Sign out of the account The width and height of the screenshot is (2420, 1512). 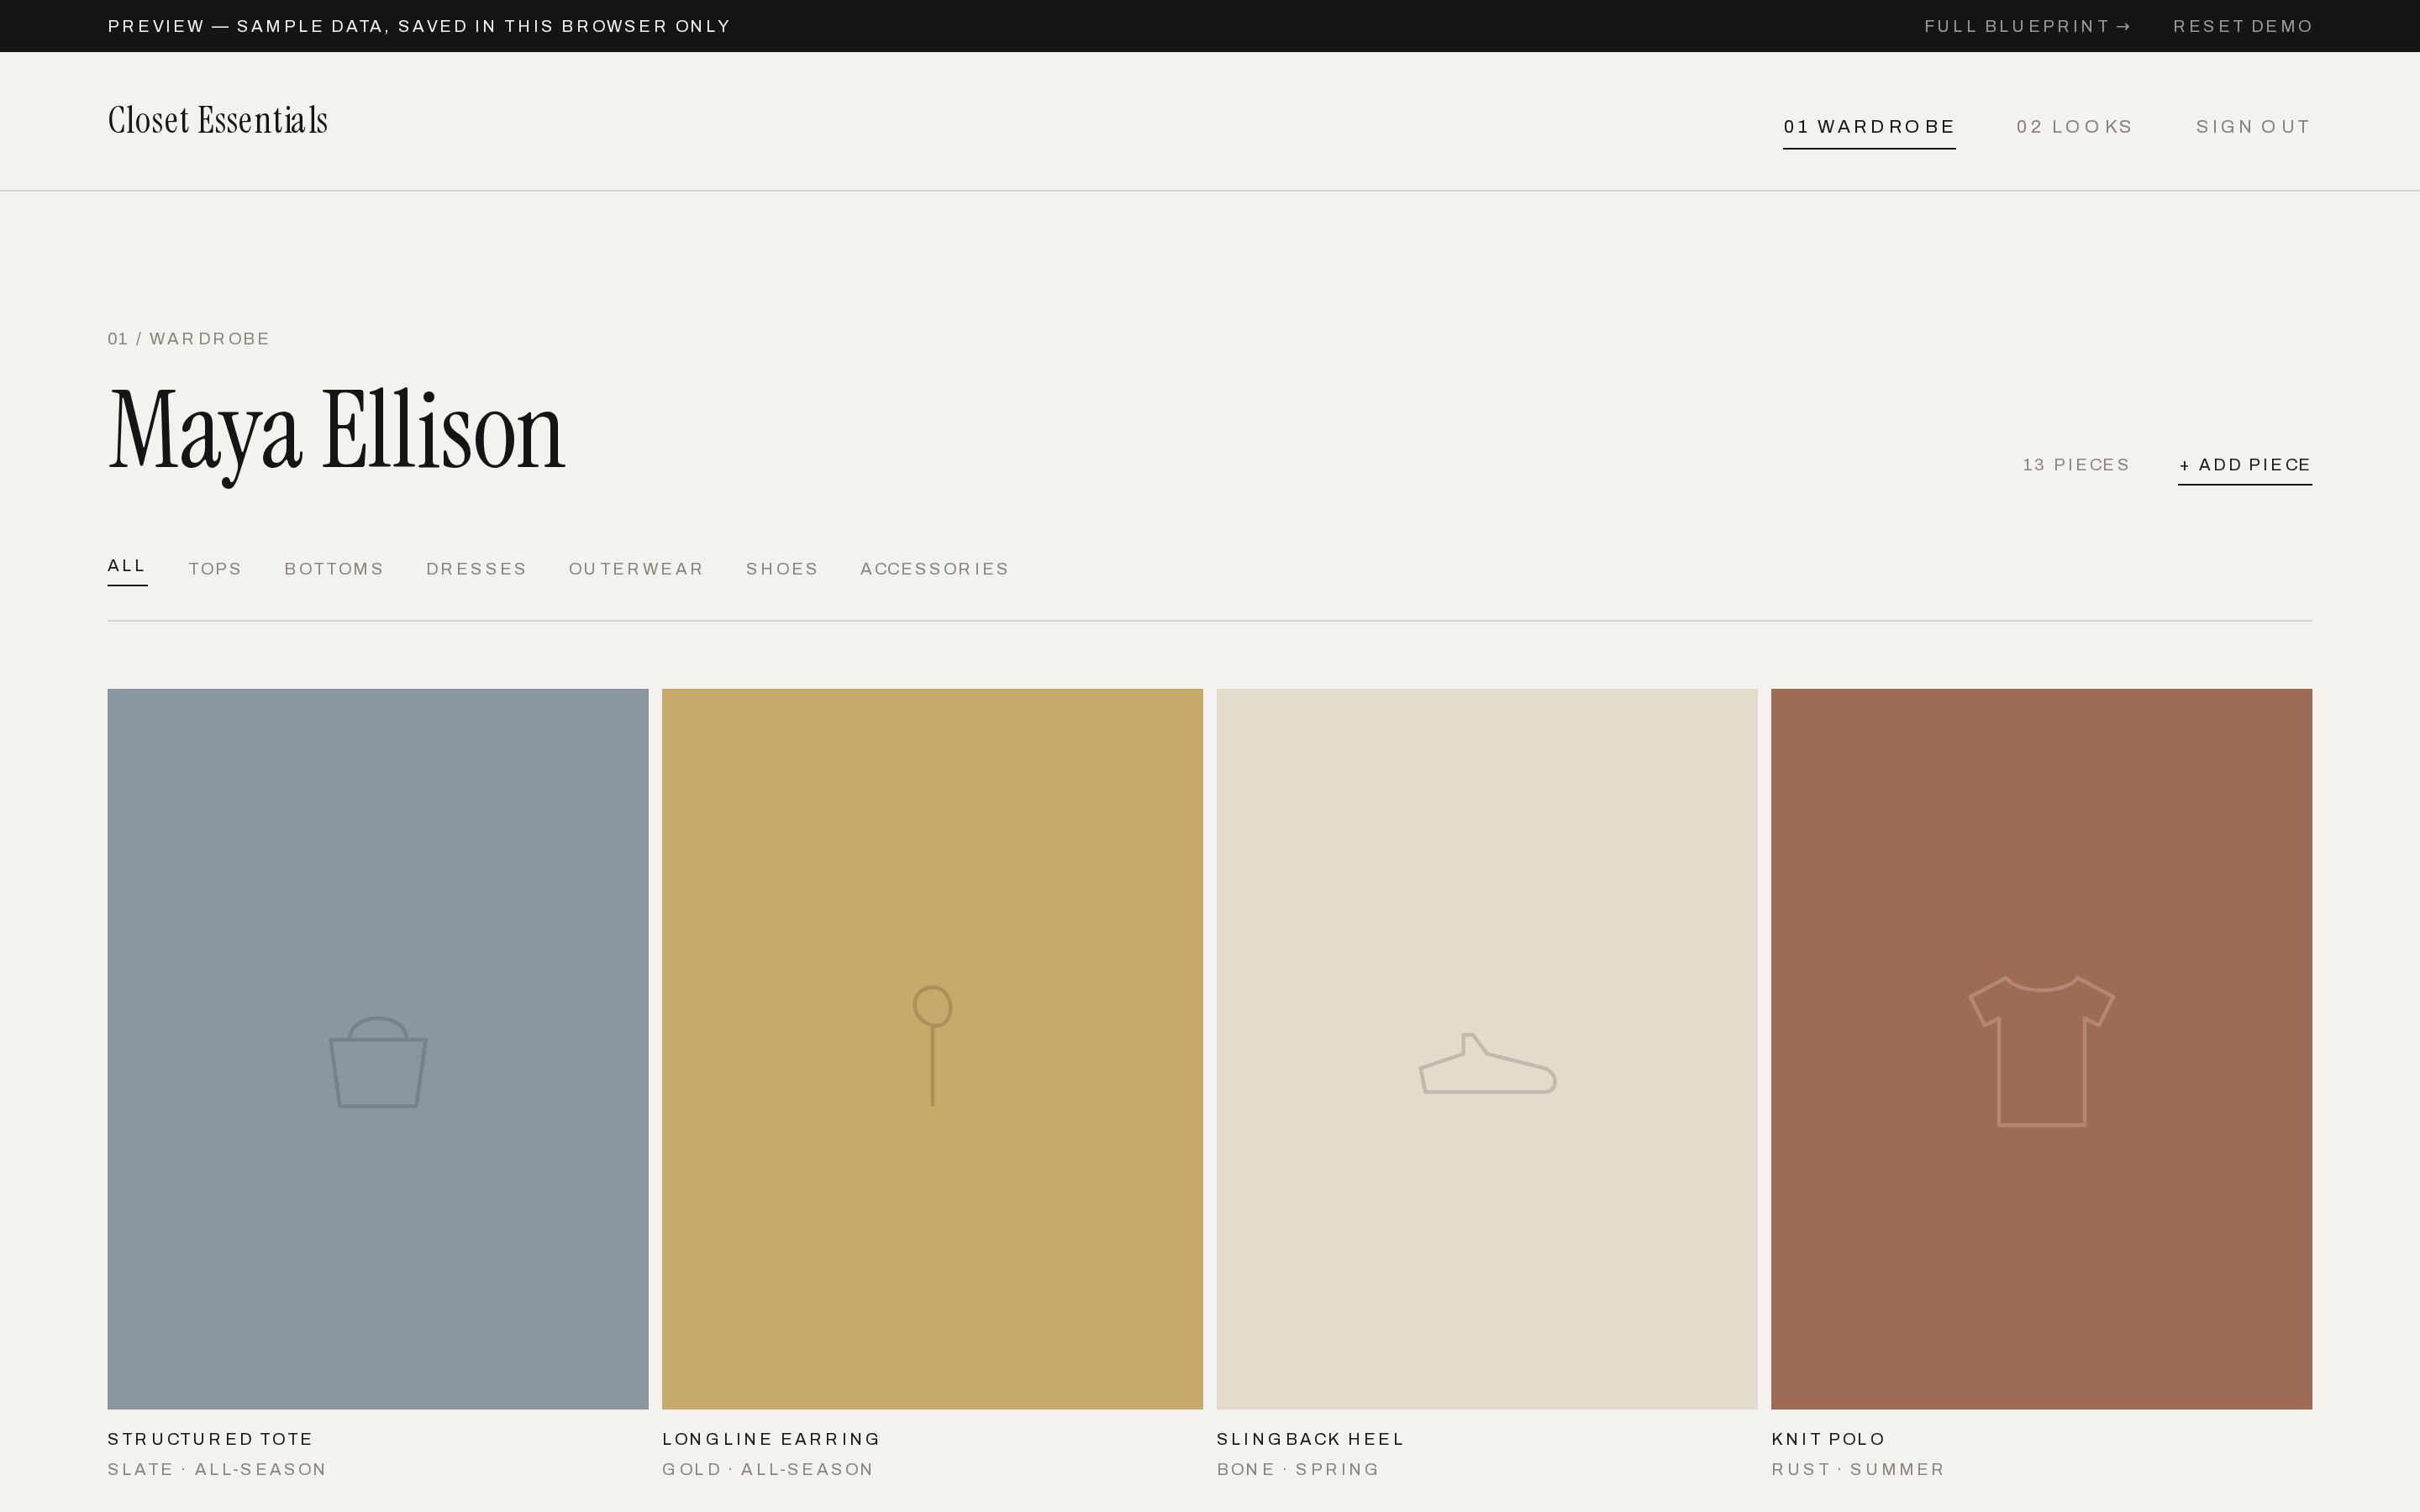2253,127
